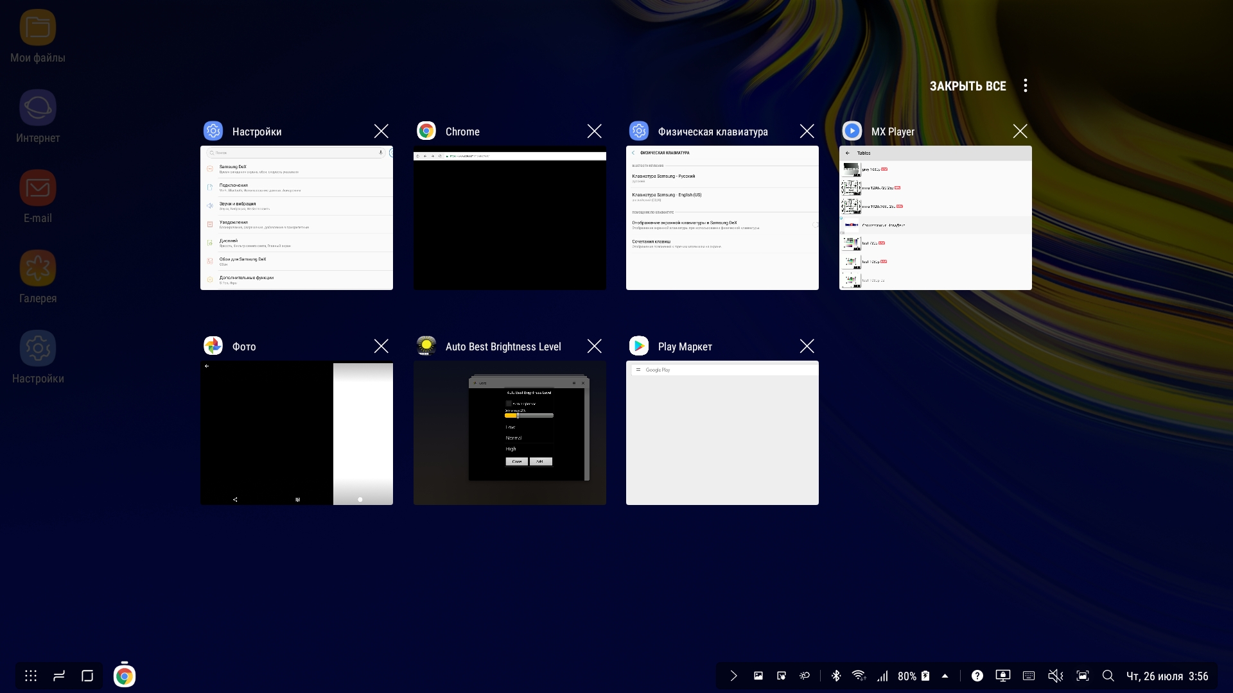Take screenshot with screen capture icon
The image size is (1233, 693).
tap(1083, 676)
